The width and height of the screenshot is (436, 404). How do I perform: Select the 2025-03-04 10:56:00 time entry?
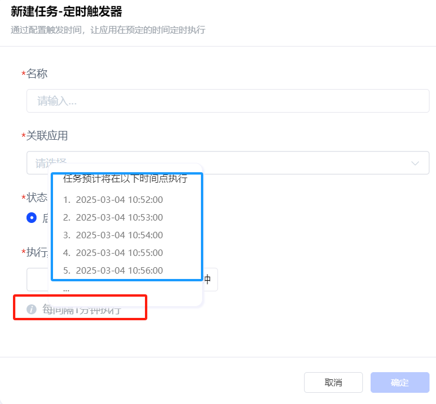[119, 271]
